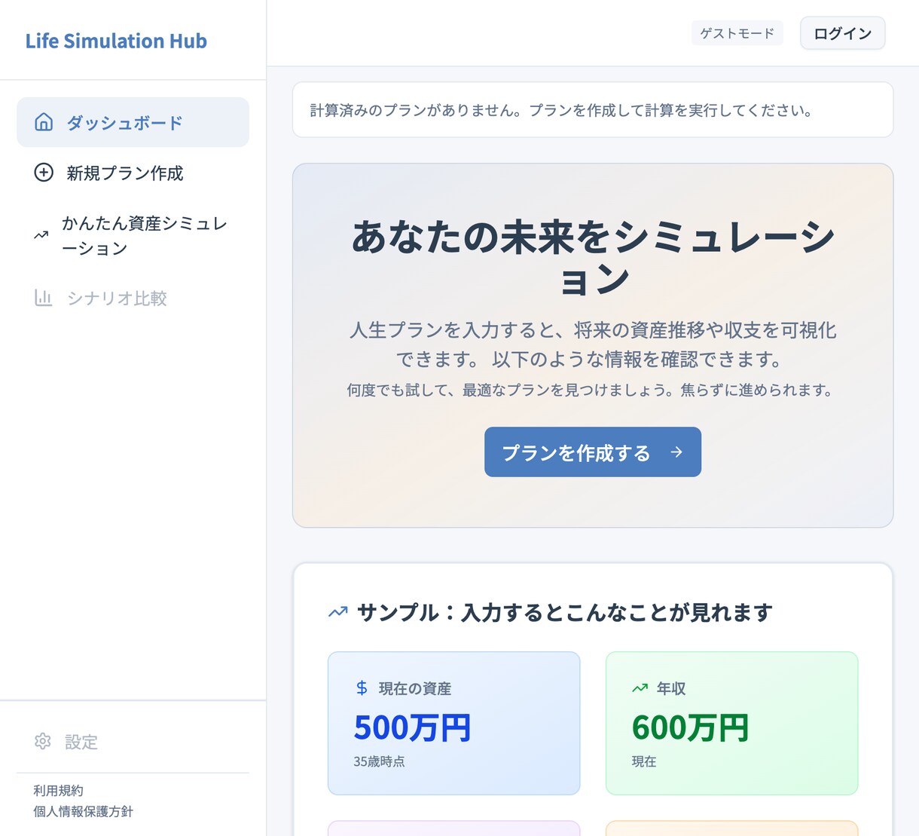Click the 600万円 value

pyautogui.click(x=690, y=727)
